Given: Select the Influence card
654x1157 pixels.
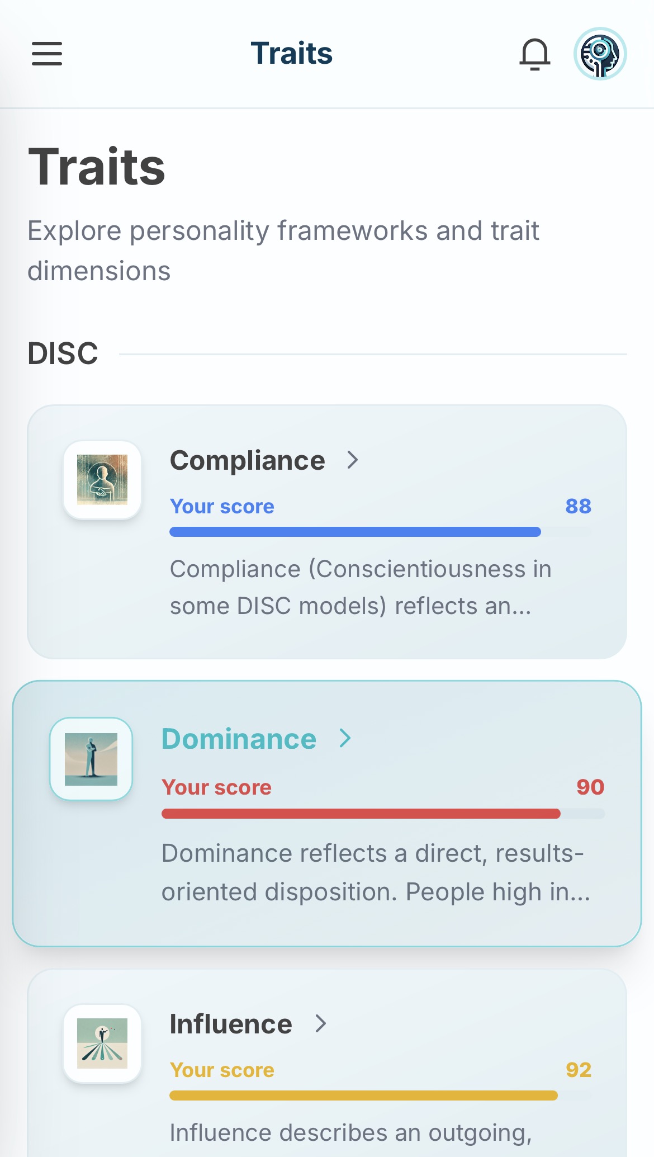Looking at the screenshot, I should pyautogui.click(x=327, y=1062).
